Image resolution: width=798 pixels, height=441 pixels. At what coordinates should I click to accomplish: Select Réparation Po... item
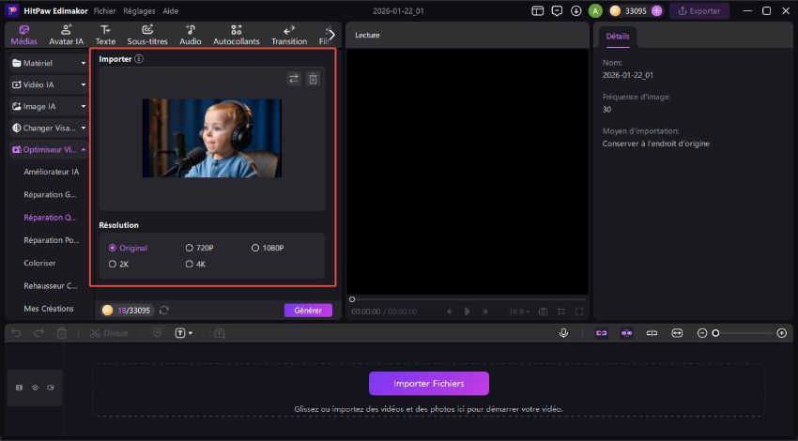tap(52, 240)
